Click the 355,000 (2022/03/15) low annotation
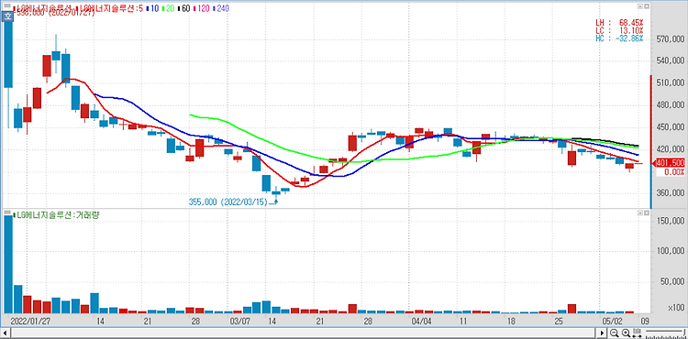The height and width of the screenshot is (339, 688). click(x=228, y=202)
